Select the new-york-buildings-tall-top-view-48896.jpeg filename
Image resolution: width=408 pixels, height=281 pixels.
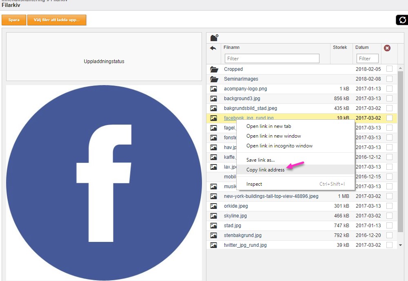pyautogui.click(x=271, y=196)
